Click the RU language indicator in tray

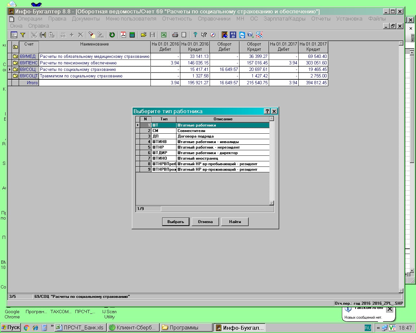pos(368,327)
